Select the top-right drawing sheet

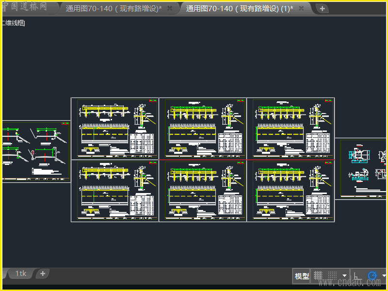(291, 129)
